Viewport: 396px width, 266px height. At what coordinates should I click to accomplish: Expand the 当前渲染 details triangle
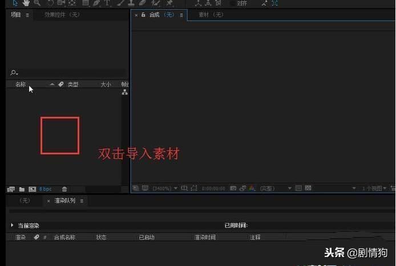[x=12, y=225]
